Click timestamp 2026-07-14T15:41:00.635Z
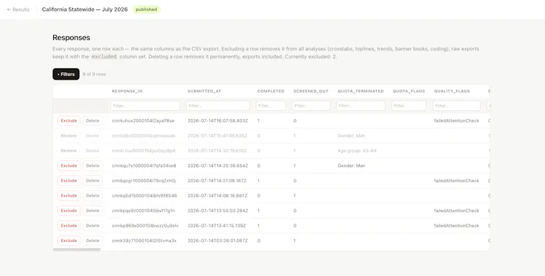The image size is (545, 276). (x=217, y=135)
